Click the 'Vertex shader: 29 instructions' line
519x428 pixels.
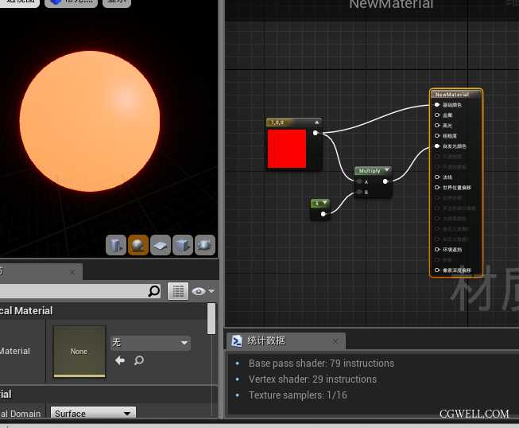tap(312, 379)
